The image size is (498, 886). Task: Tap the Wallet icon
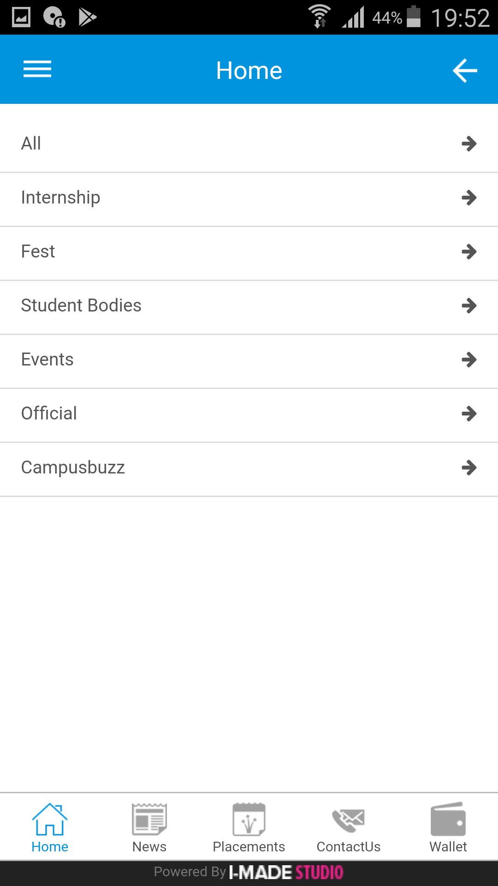tap(448, 820)
